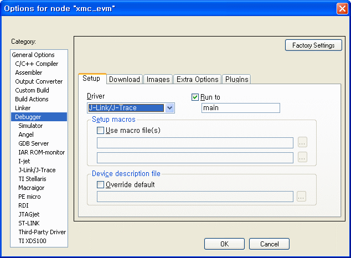Open the Images tab

(x=158, y=79)
